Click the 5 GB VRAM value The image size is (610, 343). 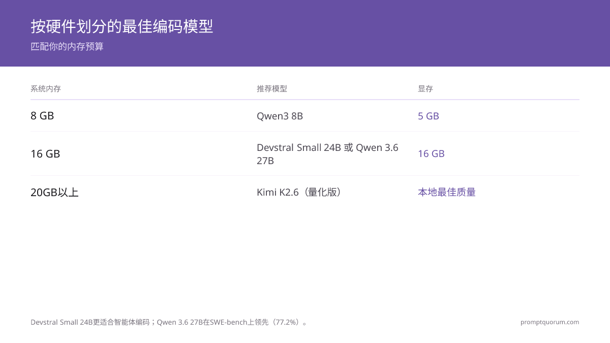[x=429, y=116]
